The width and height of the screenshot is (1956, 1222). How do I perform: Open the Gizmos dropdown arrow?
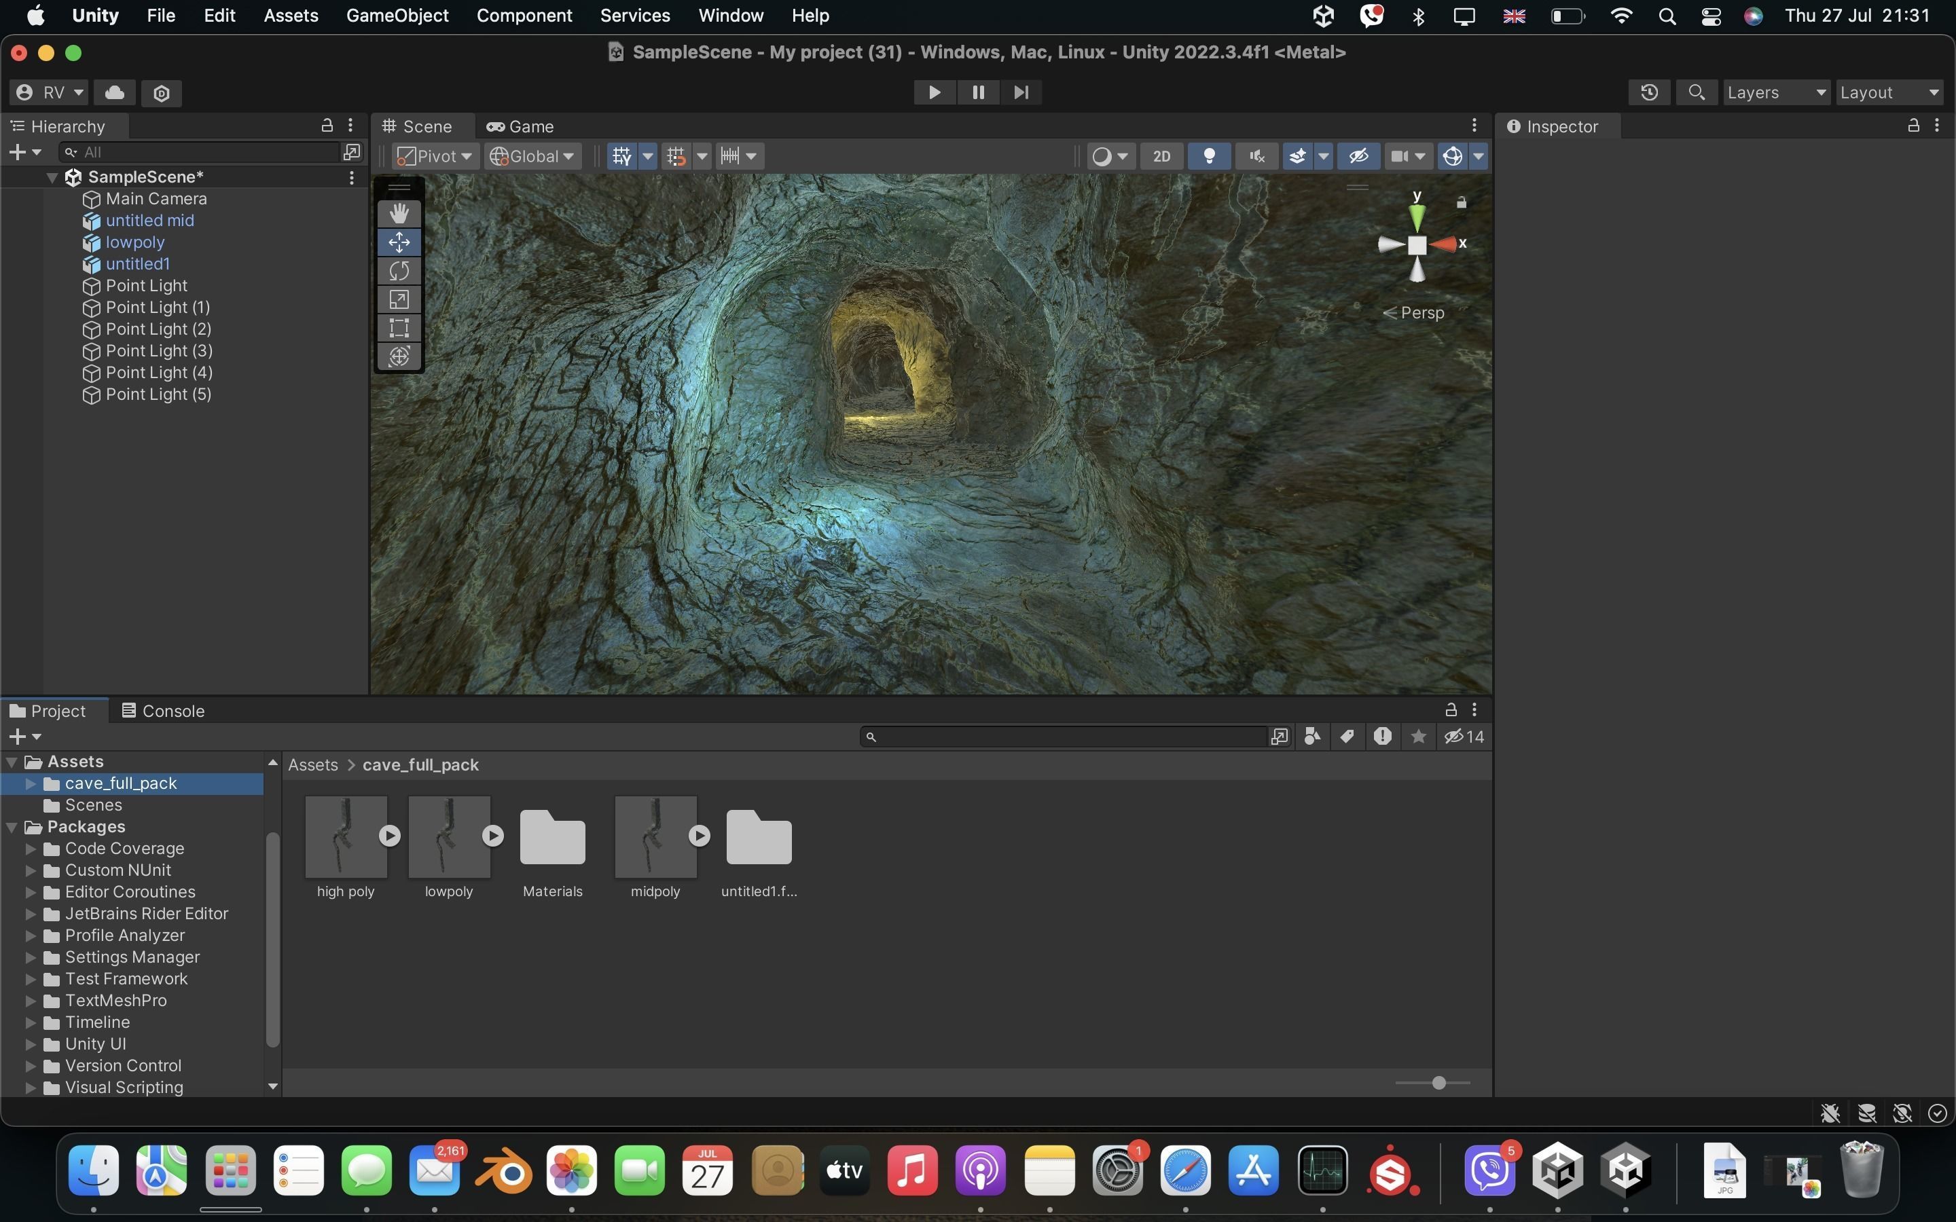coord(1479,156)
